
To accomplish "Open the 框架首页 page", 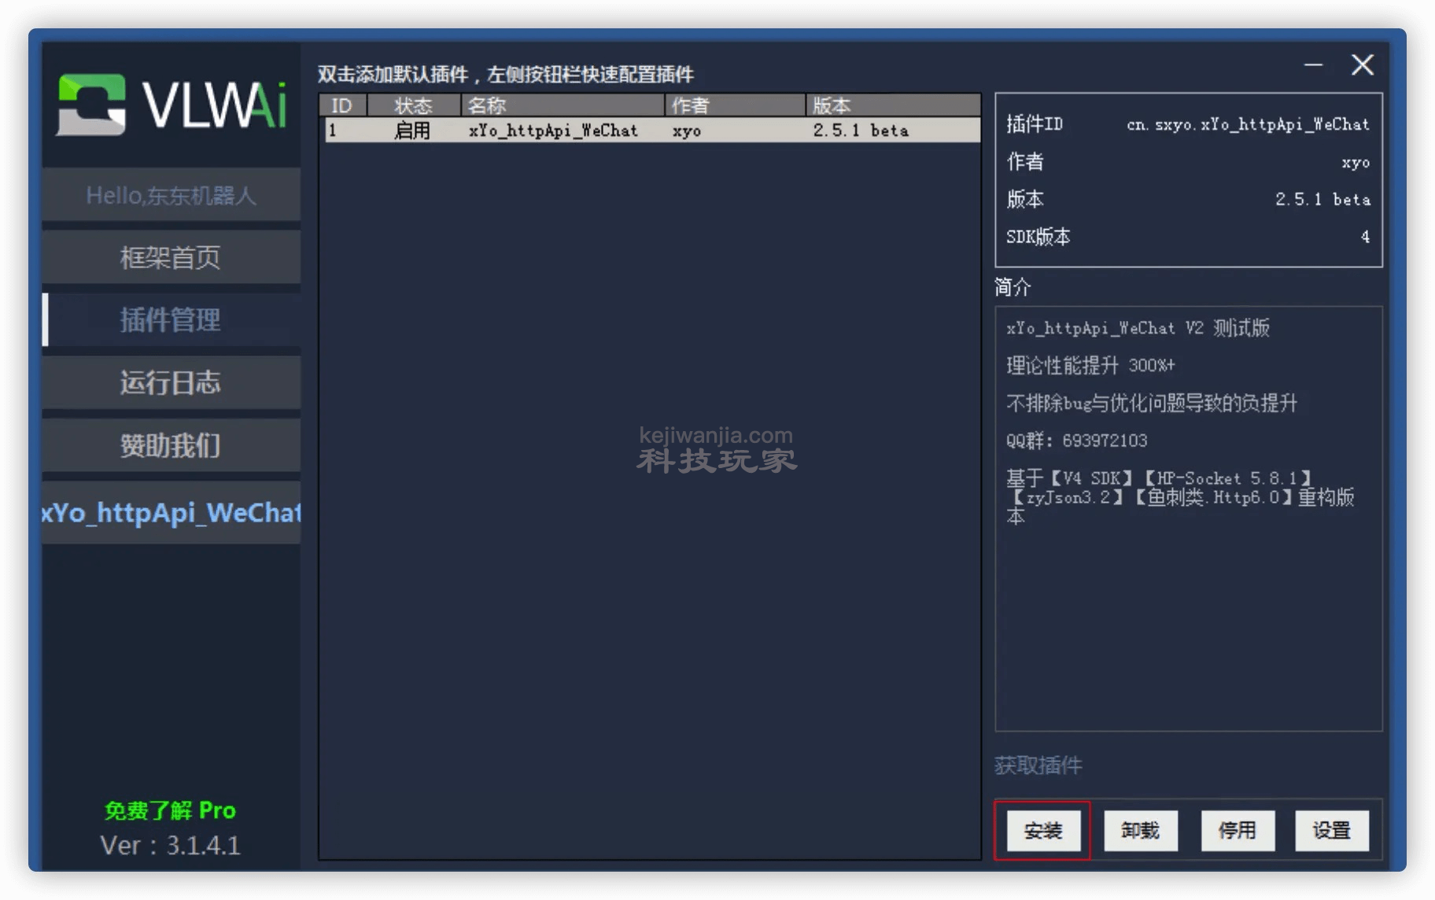I will click(x=171, y=257).
